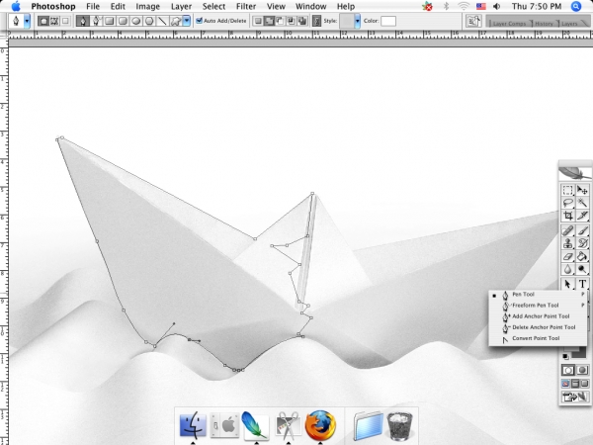Select the Crop tool
The height and width of the screenshot is (445, 593).
(567, 216)
